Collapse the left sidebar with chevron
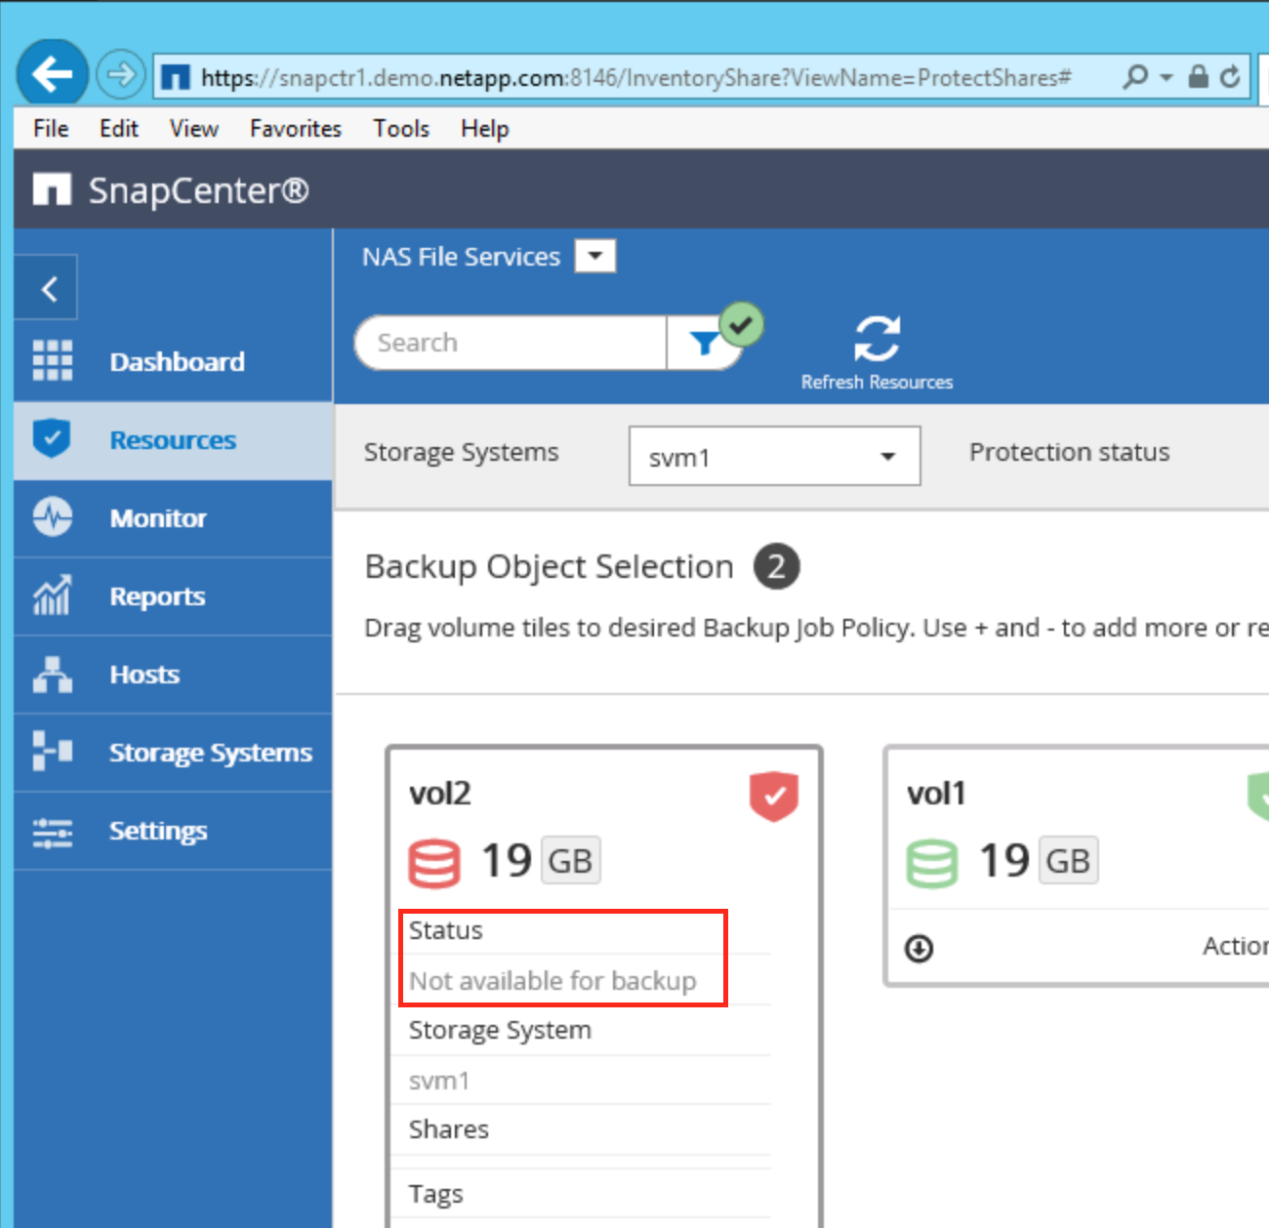The image size is (1269, 1228). tap(49, 289)
